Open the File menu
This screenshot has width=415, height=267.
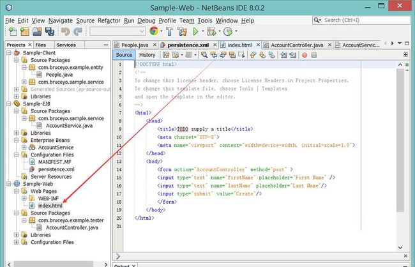10,20
